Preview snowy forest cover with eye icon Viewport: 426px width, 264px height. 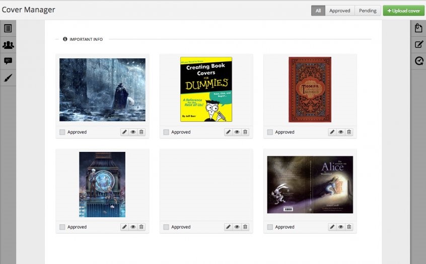point(133,132)
